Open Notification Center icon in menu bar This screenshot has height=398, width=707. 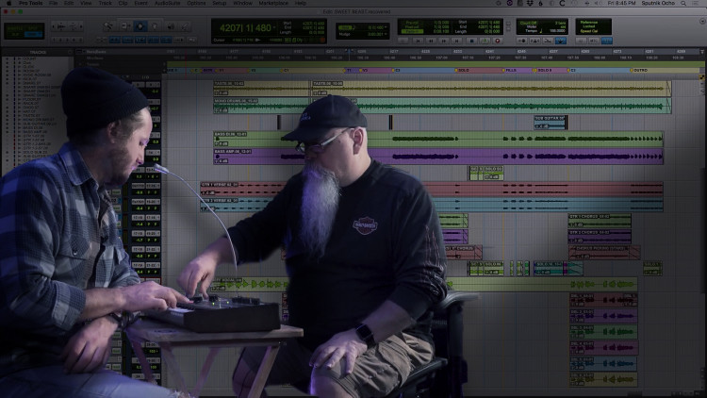[x=697, y=3]
